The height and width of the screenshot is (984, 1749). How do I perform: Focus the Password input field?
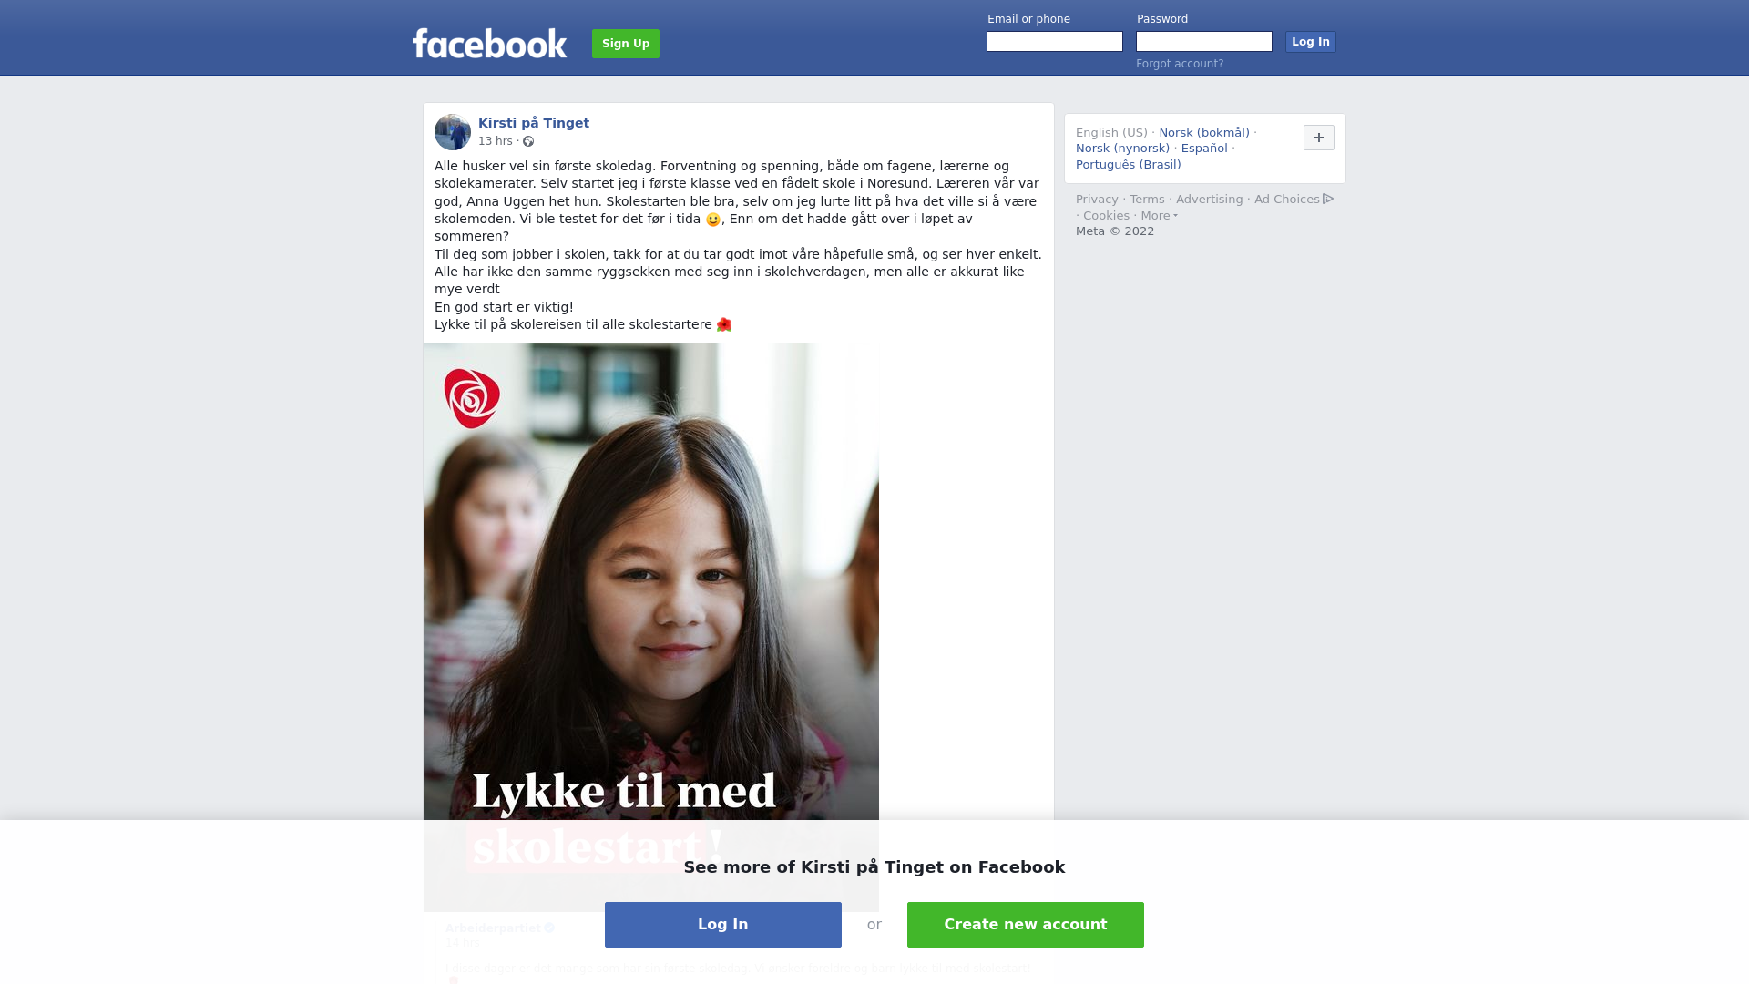coord(1204,42)
